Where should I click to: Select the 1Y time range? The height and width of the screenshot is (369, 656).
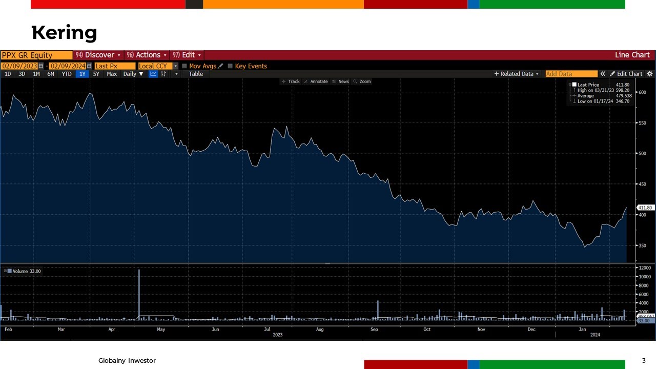82,74
